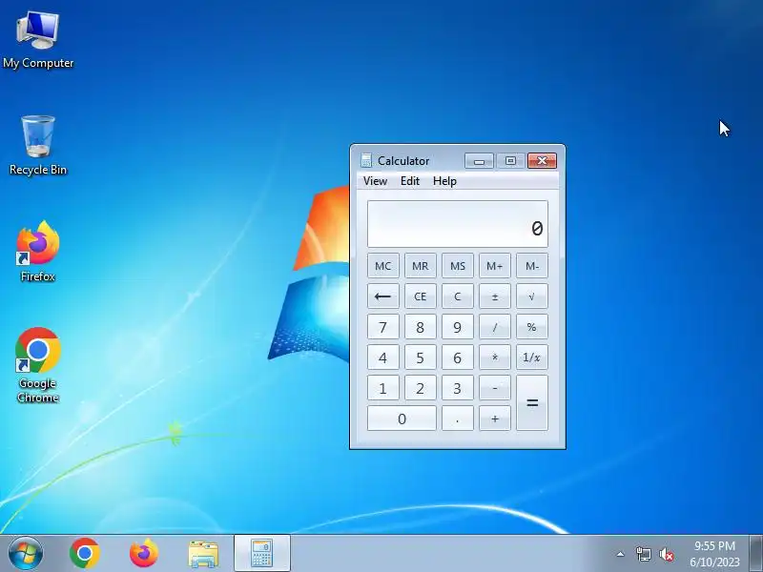Close the Calculator window
The height and width of the screenshot is (572, 763).
pyautogui.click(x=542, y=160)
